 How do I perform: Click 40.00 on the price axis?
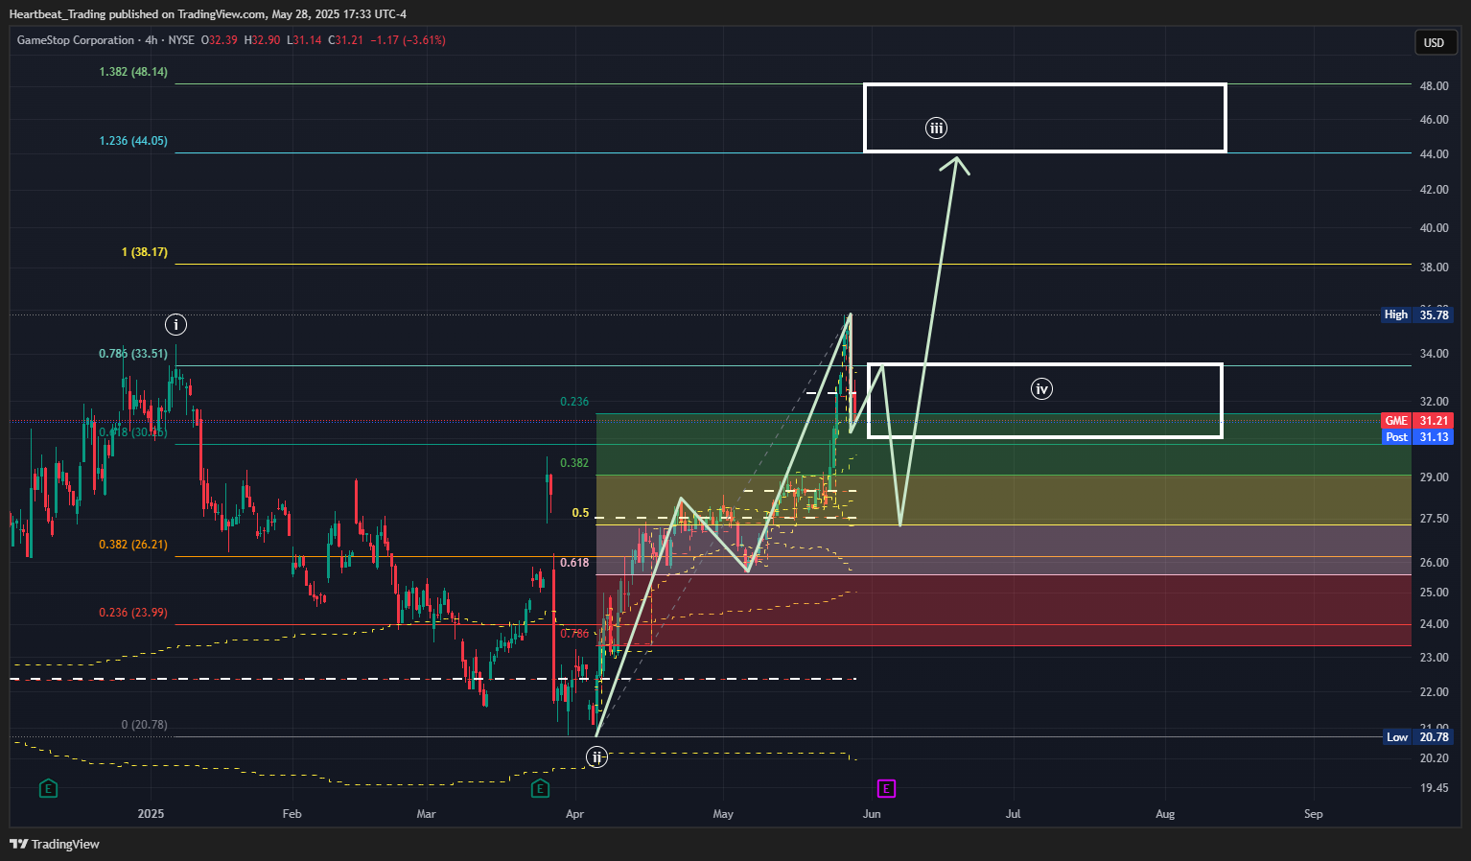click(1435, 228)
